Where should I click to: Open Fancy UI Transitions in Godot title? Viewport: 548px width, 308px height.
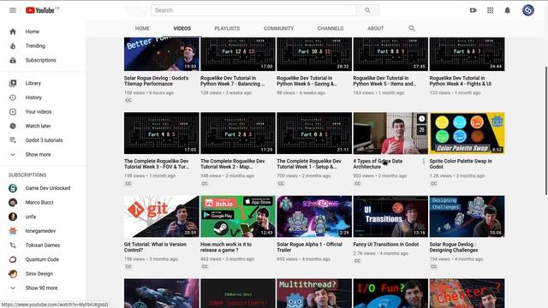pos(386,245)
